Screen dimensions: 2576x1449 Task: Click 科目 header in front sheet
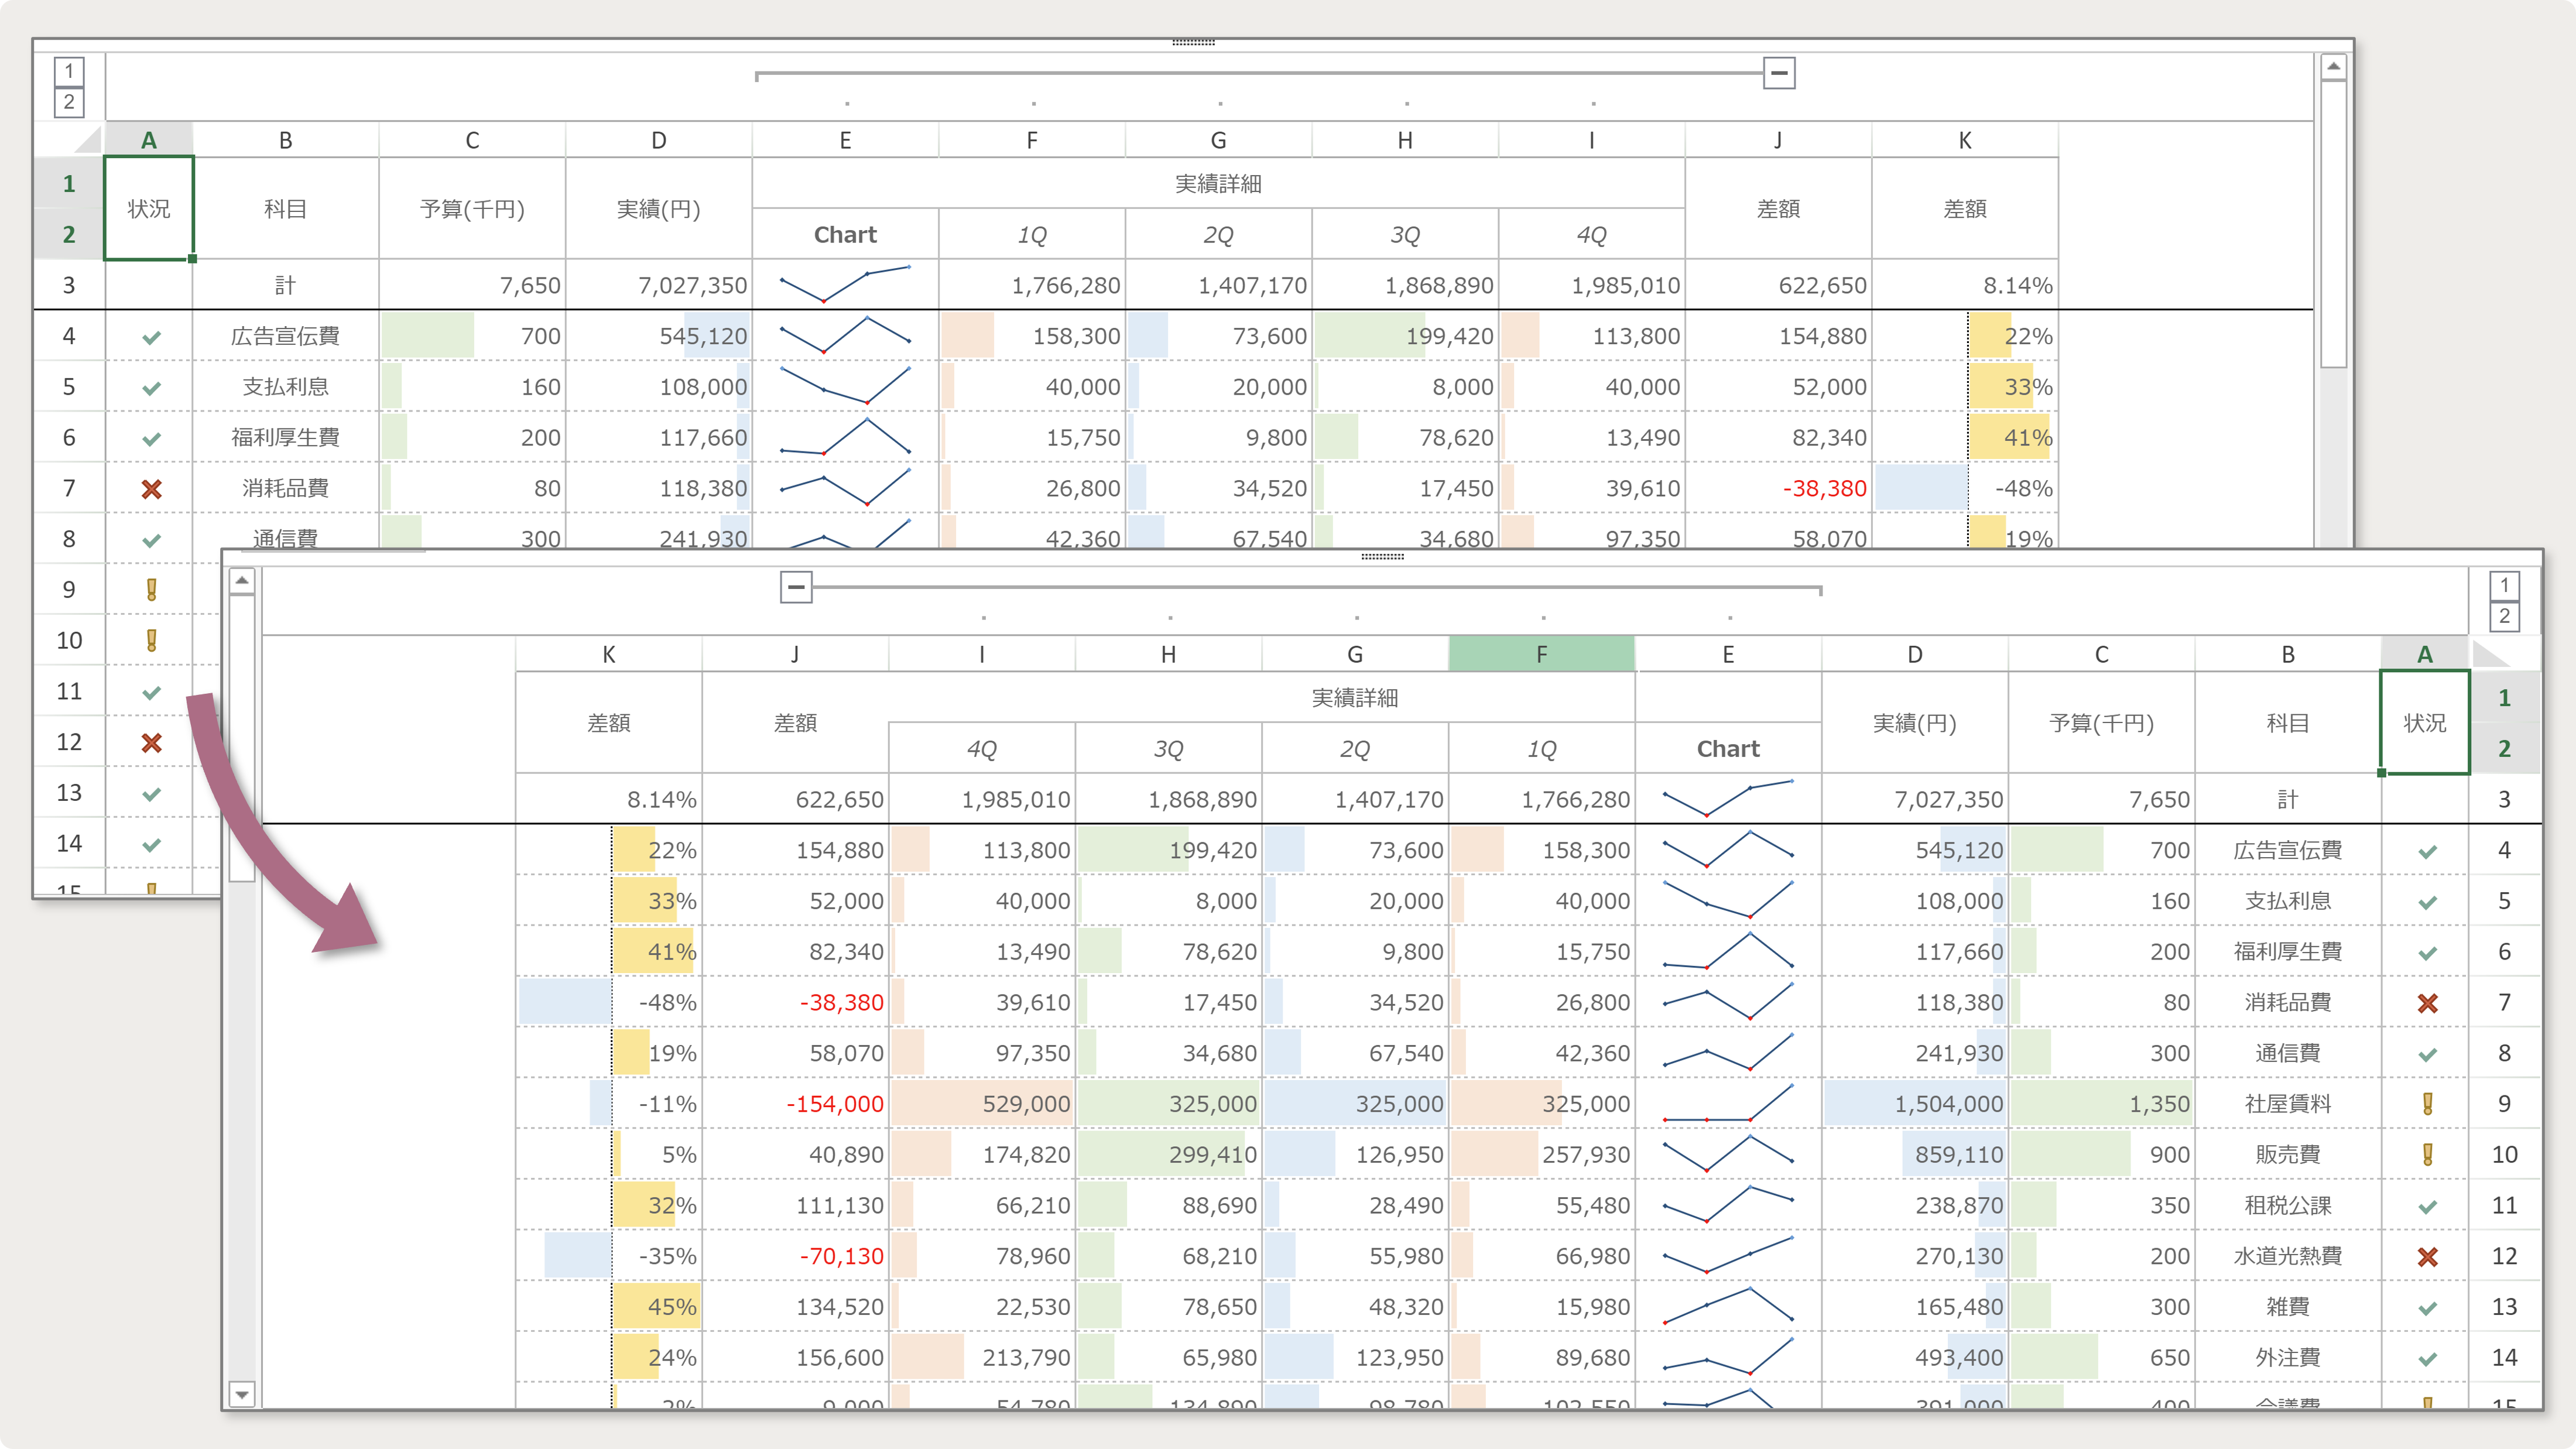(2288, 723)
